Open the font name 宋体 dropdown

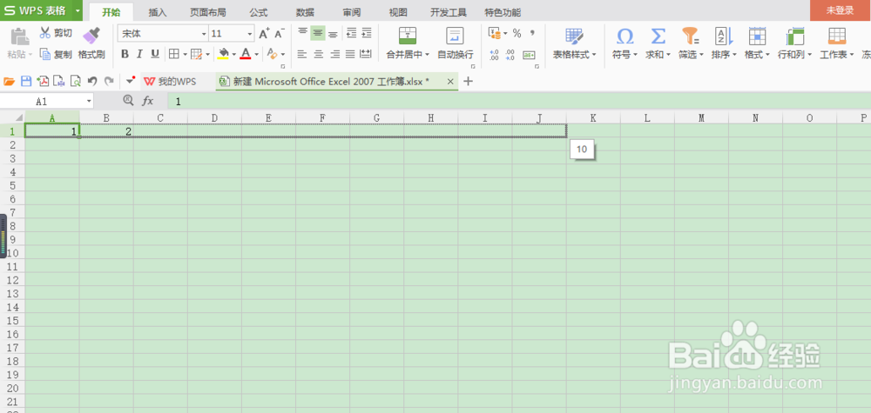click(204, 34)
